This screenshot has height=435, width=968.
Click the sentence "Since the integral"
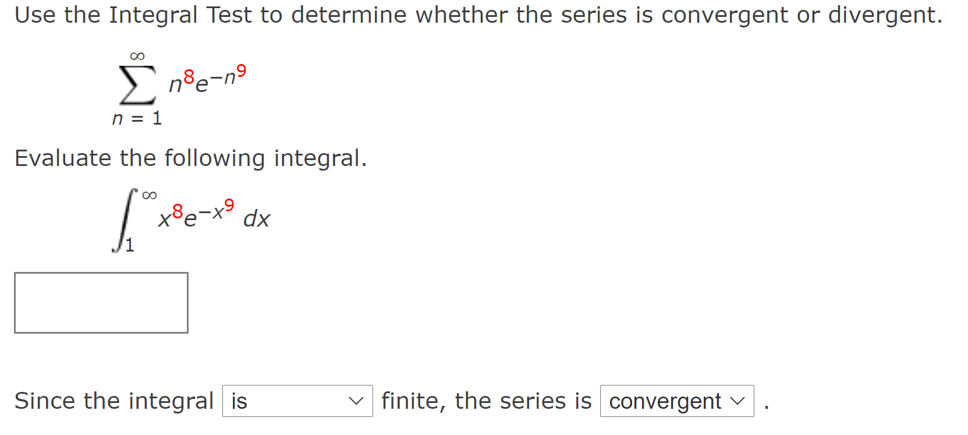coord(114,401)
